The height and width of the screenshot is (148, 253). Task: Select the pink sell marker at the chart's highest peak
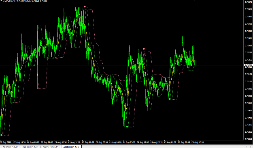85,6
